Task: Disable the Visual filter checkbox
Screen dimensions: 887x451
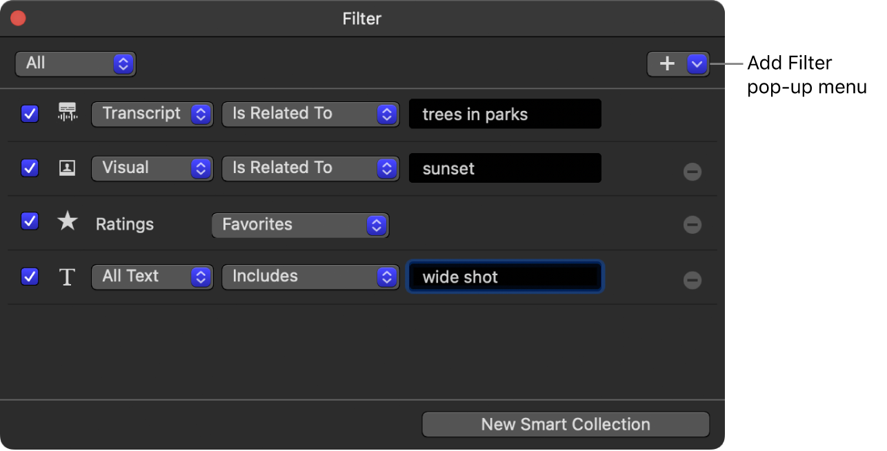Action: [x=30, y=168]
